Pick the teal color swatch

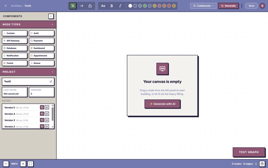(140, 6)
